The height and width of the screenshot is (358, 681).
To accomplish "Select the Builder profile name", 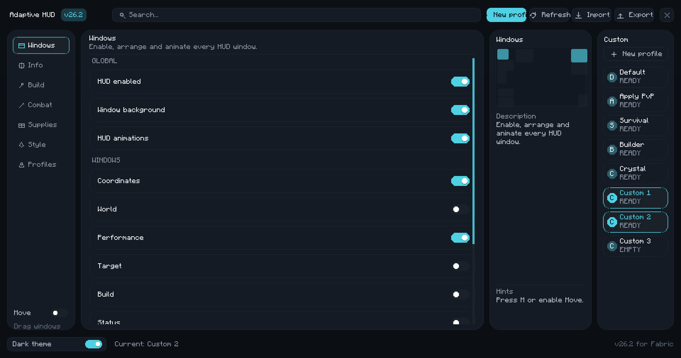I will 632,144.
